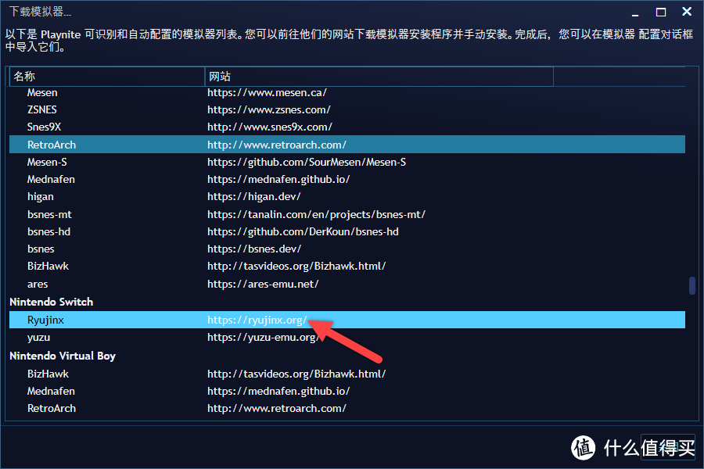The image size is (704, 469).
Task: Click the emulator list's vertical scrollbar thumb
Action: [x=692, y=286]
